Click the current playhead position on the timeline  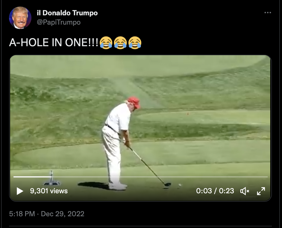coord(52,177)
